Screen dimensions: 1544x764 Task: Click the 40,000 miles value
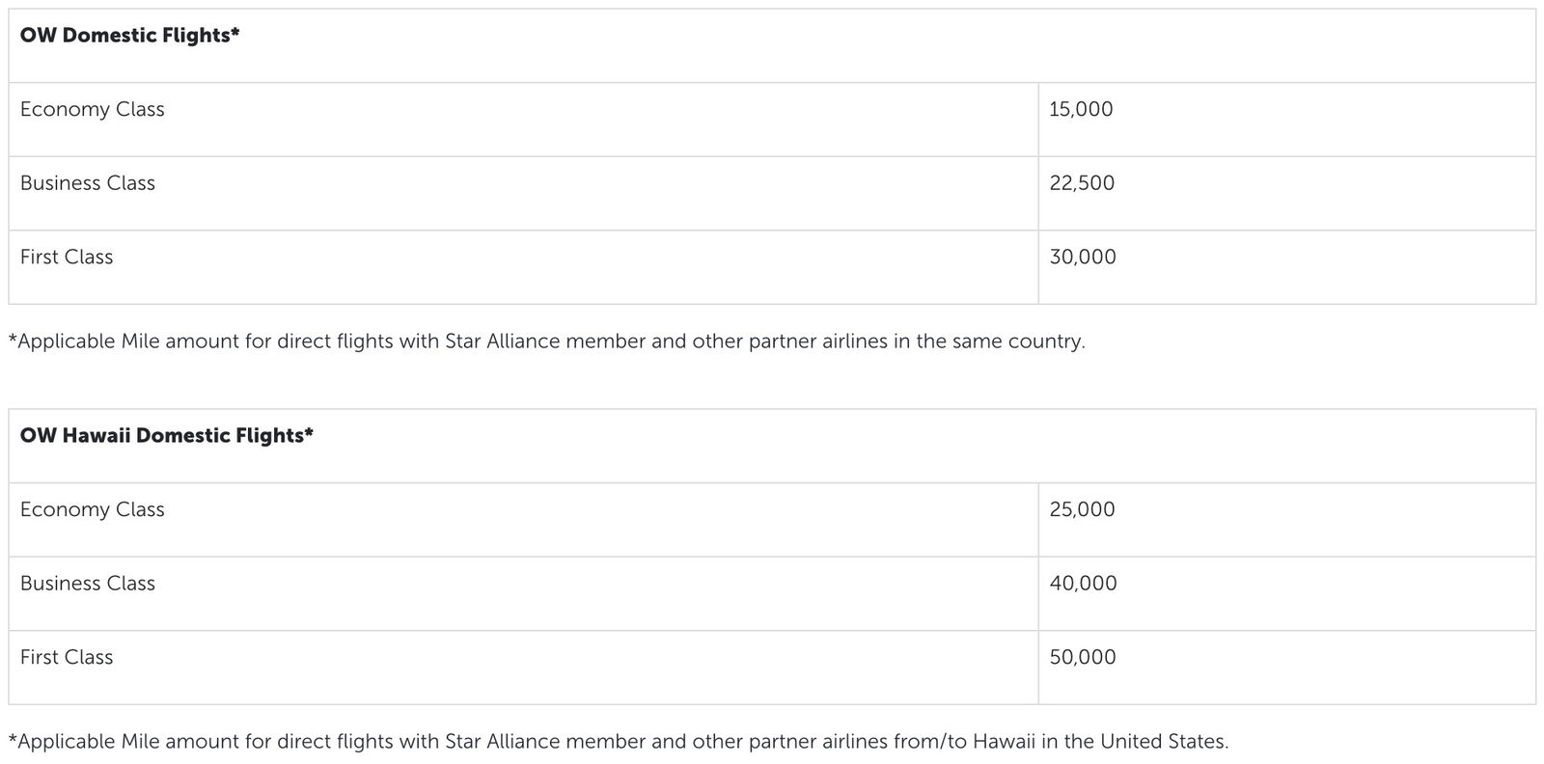pos(1083,584)
